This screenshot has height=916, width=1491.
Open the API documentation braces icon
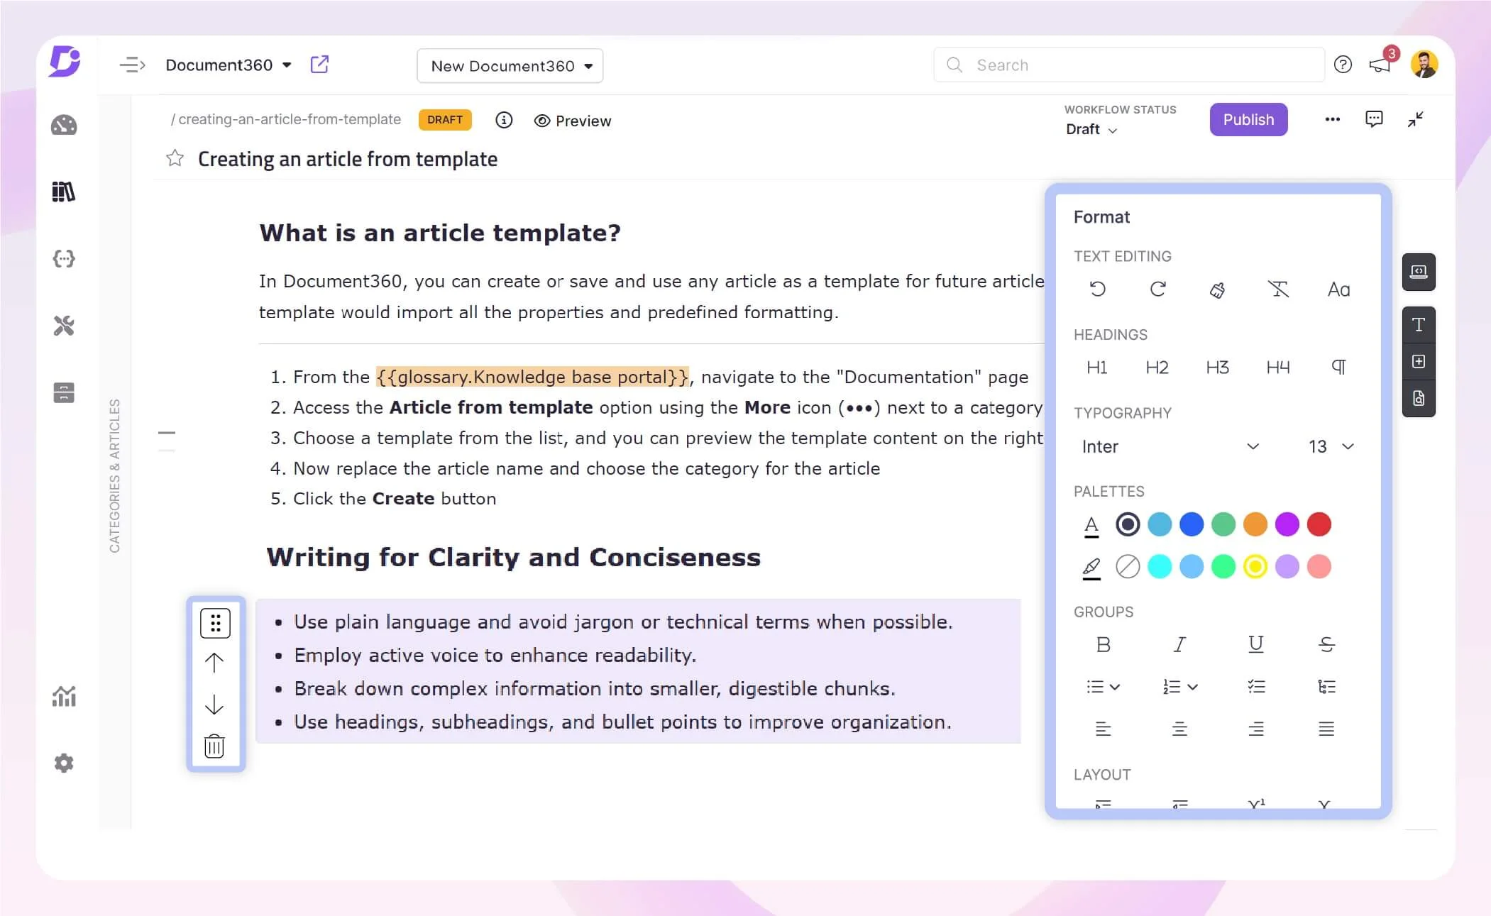(x=64, y=258)
